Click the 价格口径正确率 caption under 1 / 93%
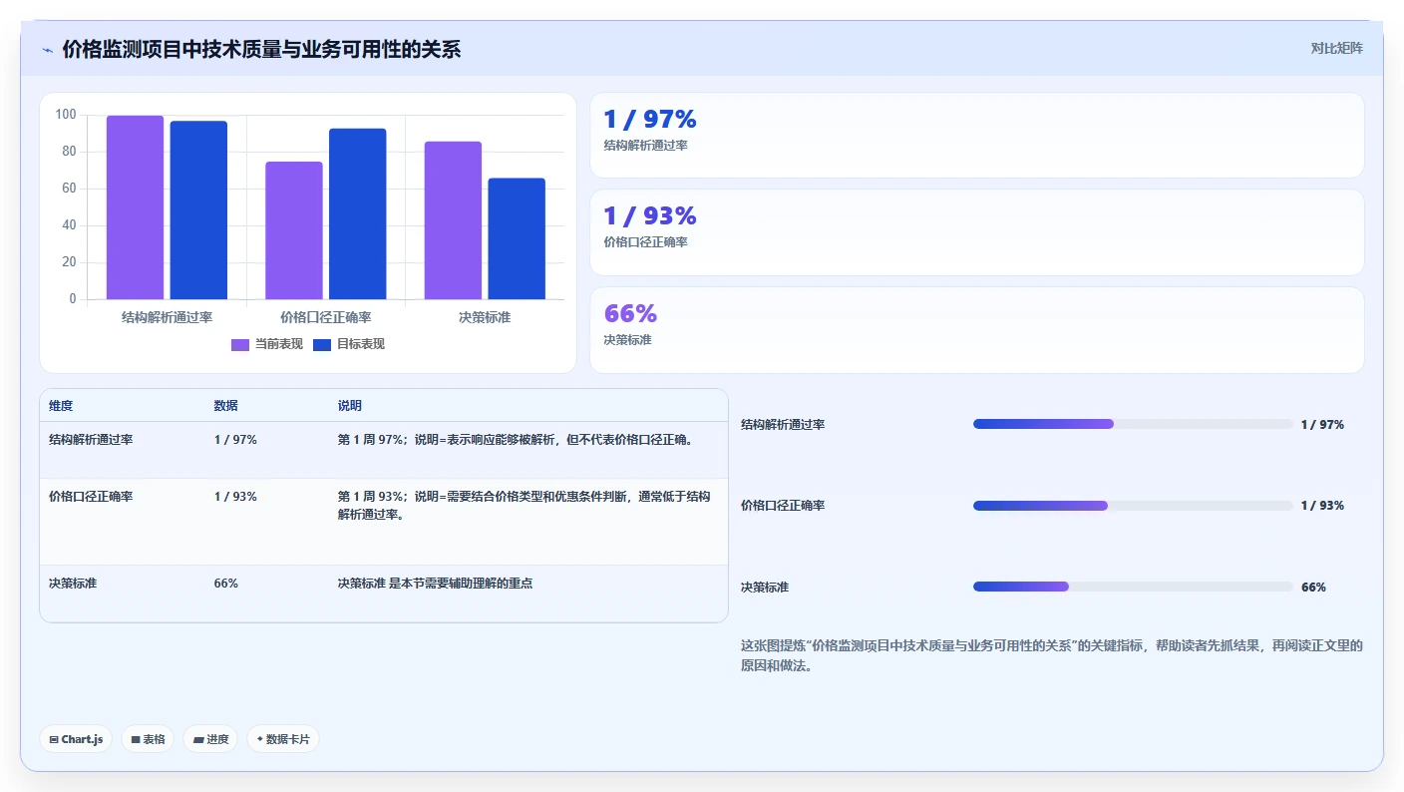Image resolution: width=1404 pixels, height=792 pixels. 645,242
